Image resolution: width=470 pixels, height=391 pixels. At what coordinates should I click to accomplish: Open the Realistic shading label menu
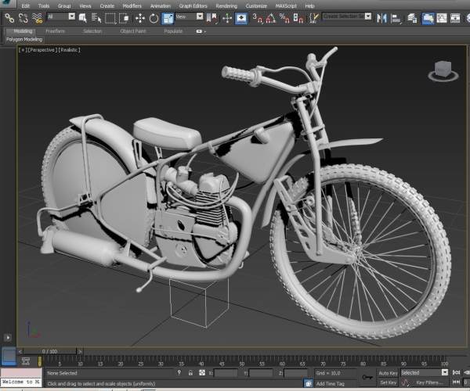tap(69, 50)
